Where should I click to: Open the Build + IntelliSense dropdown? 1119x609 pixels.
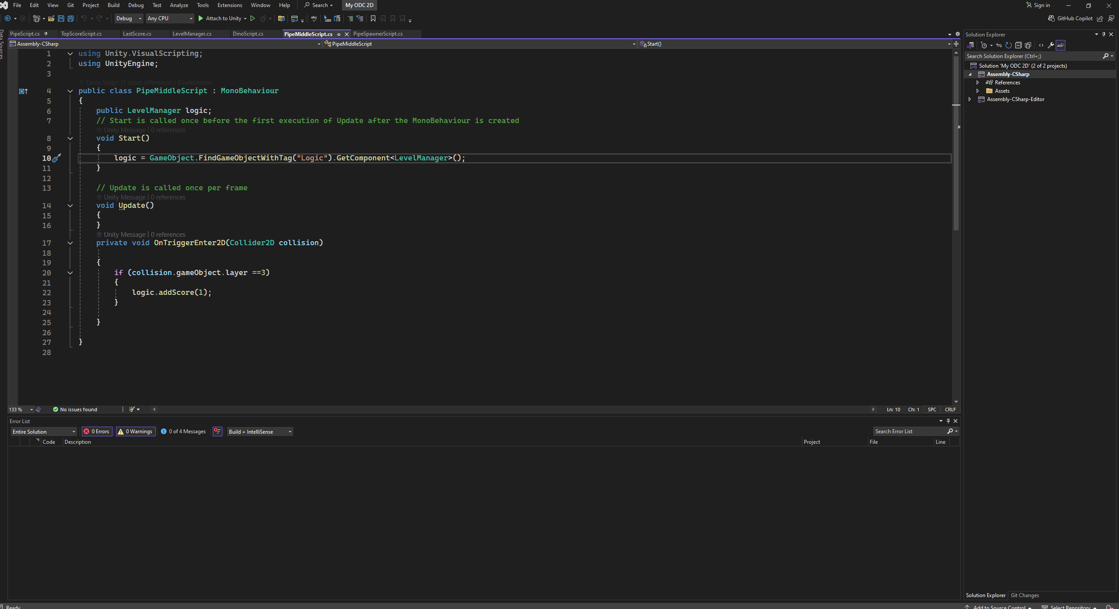point(260,432)
